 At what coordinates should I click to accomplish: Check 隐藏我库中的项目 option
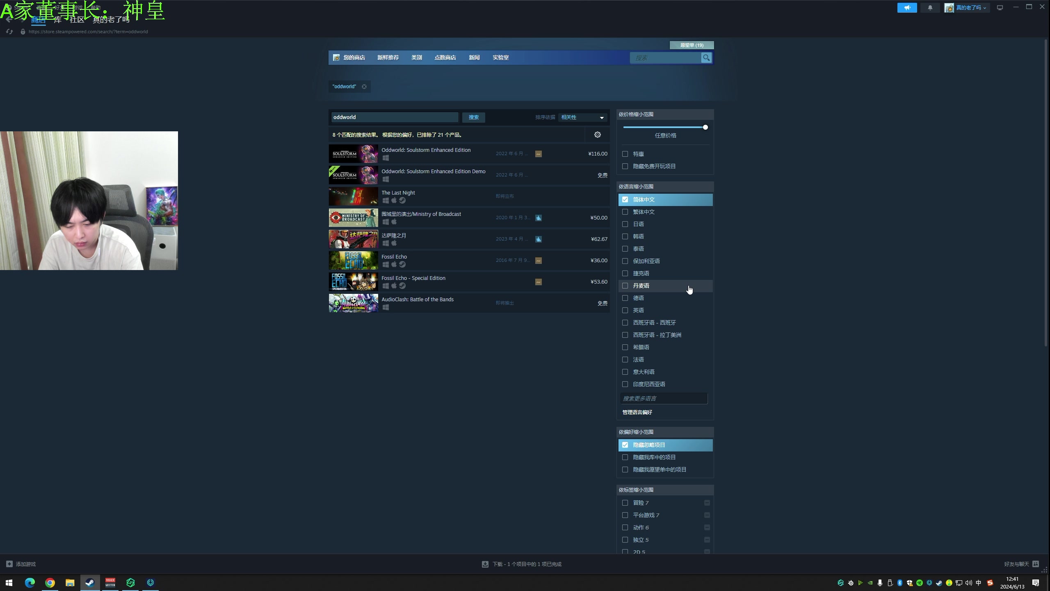pyautogui.click(x=625, y=457)
